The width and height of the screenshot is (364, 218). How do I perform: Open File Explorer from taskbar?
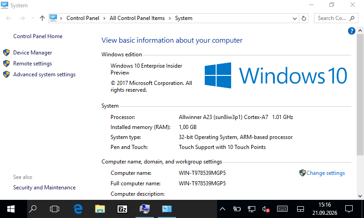click(100, 209)
